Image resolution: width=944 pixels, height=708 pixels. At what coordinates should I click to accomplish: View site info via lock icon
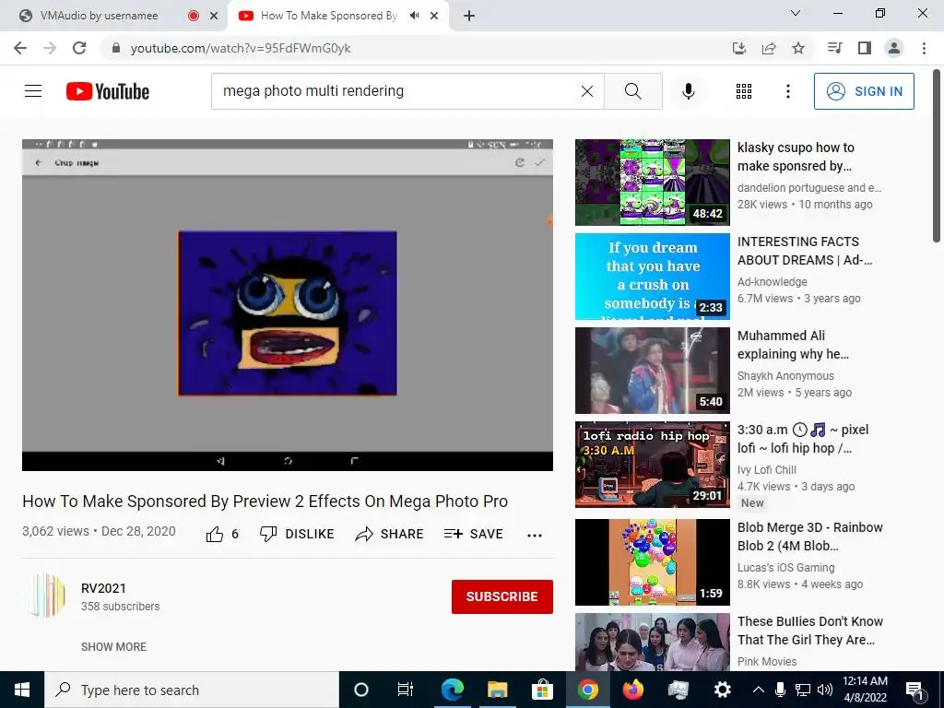point(115,48)
